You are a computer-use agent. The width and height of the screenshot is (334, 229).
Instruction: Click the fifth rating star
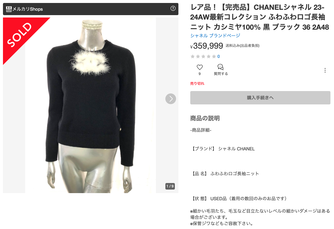point(214,56)
